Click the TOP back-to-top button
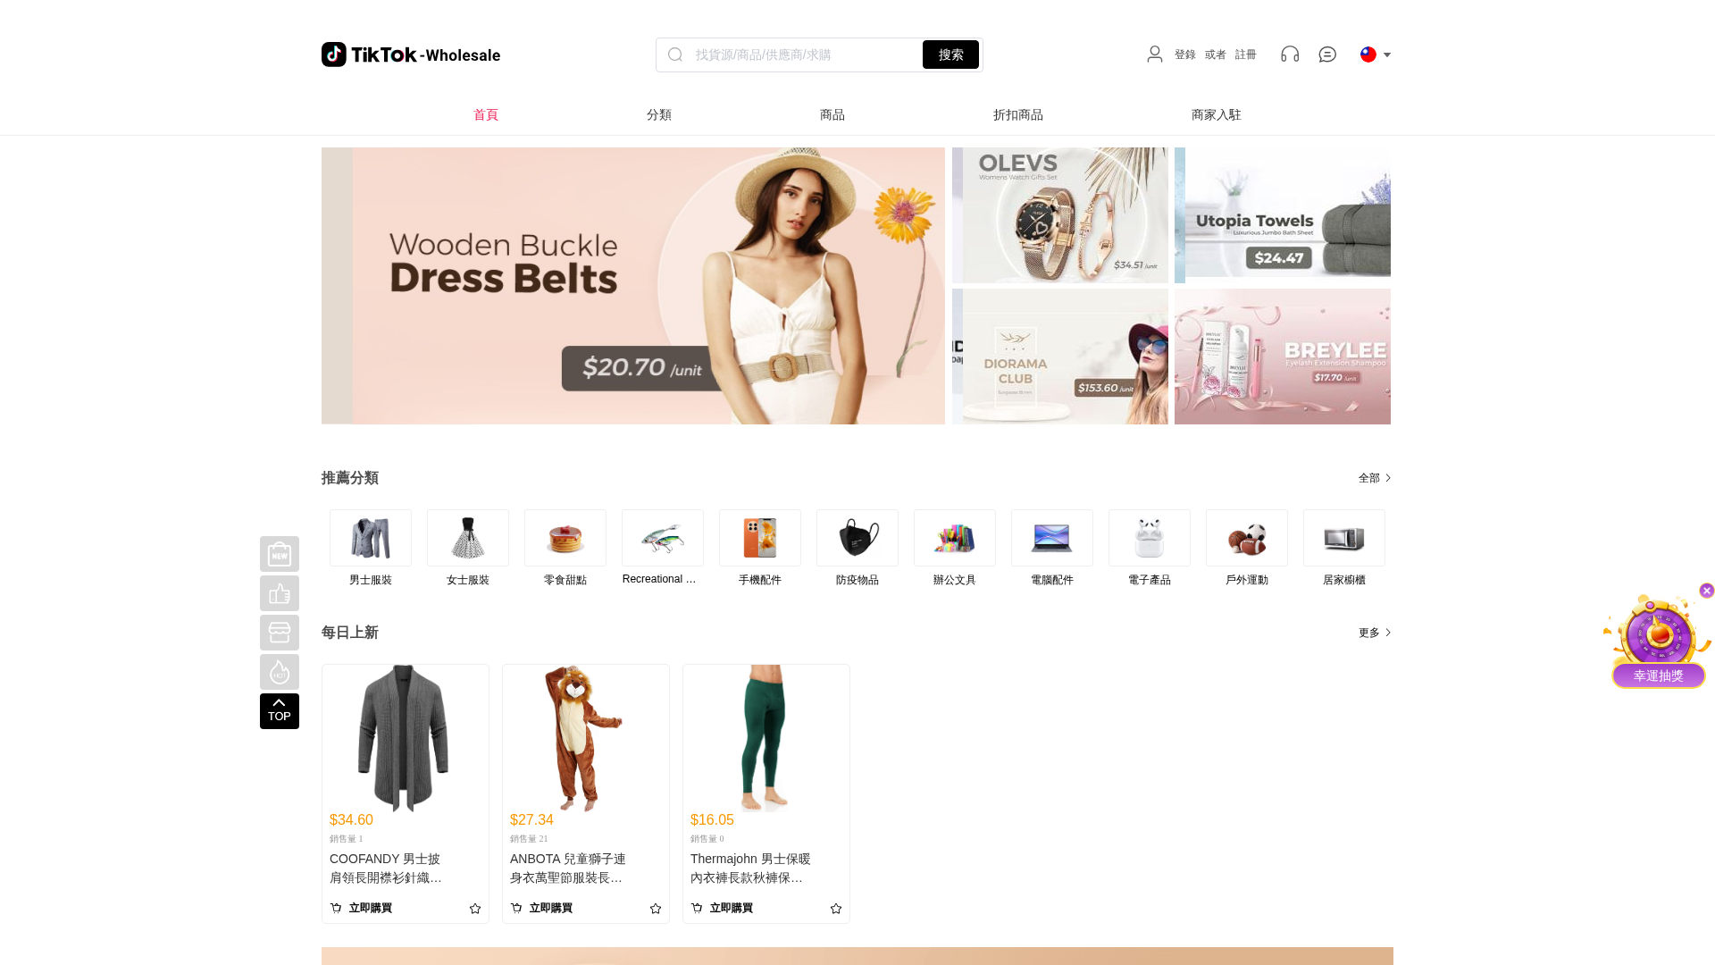 point(280,711)
